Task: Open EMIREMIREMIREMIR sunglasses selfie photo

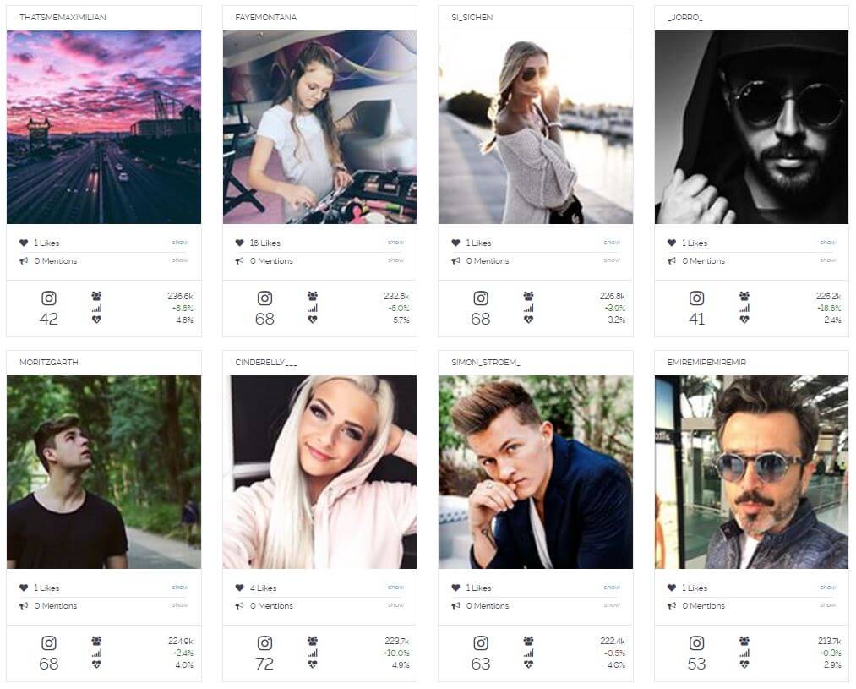Action: pyautogui.click(x=752, y=473)
